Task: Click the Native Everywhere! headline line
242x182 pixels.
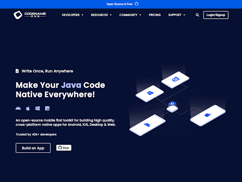Action: point(55,94)
